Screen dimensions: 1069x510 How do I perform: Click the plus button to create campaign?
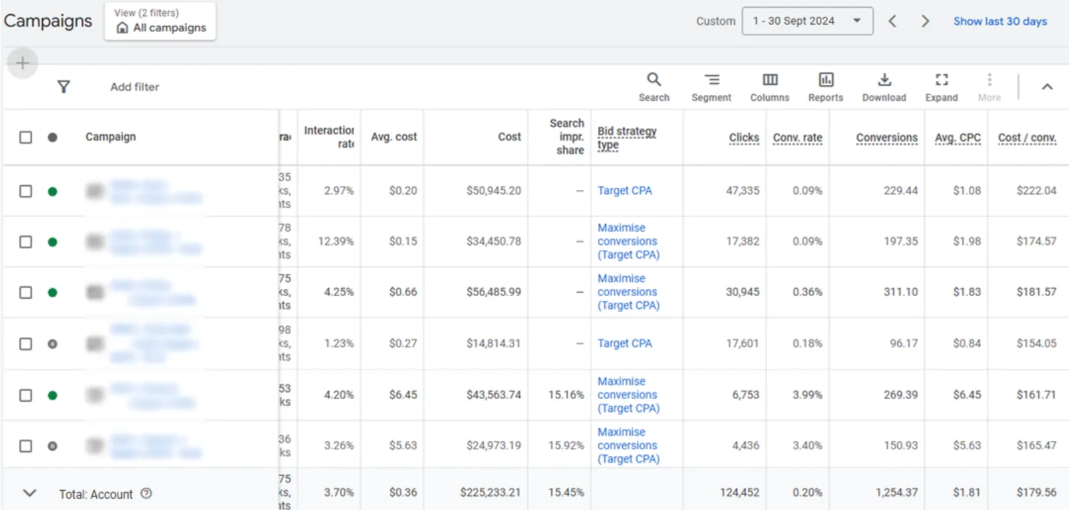(22, 63)
